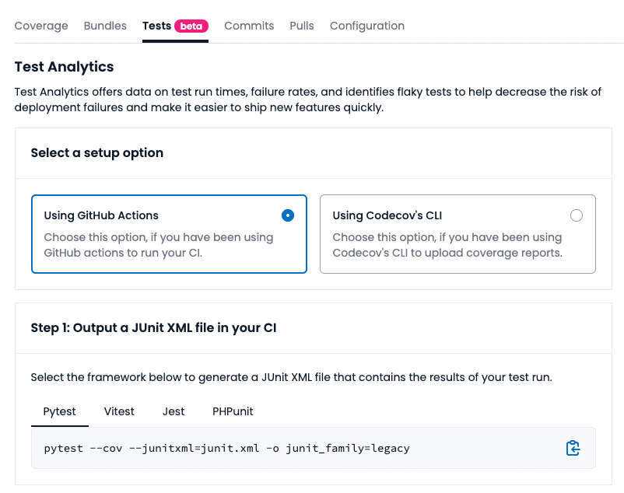
Task: Click the Test Analytics description paragraph
Action: click(x=307, y=100)
